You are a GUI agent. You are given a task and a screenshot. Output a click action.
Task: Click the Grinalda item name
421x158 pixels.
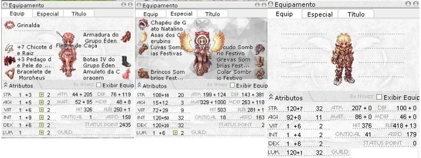[x=28, y=25]
